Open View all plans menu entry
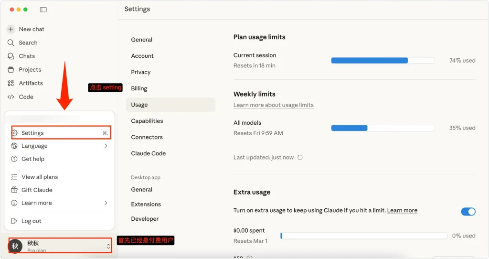 click(x=40, y=177)
